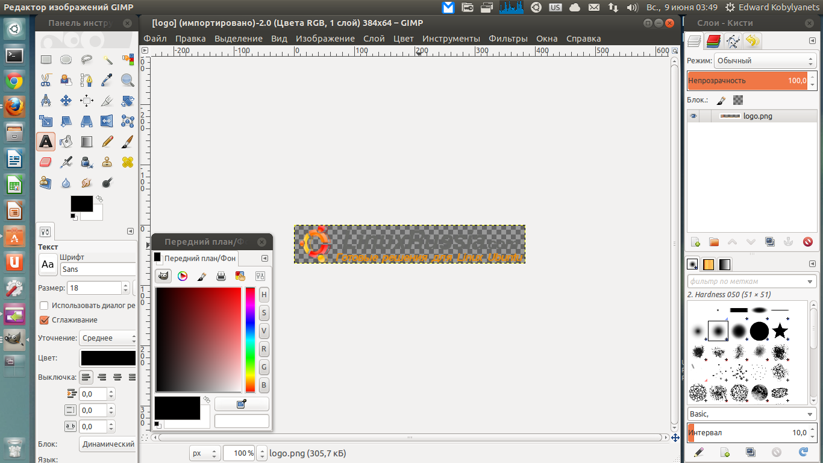Open Layers dock tab configuration menu arrow
The image size is (823, 463).
pyautogui.click(x=813, y=40)
